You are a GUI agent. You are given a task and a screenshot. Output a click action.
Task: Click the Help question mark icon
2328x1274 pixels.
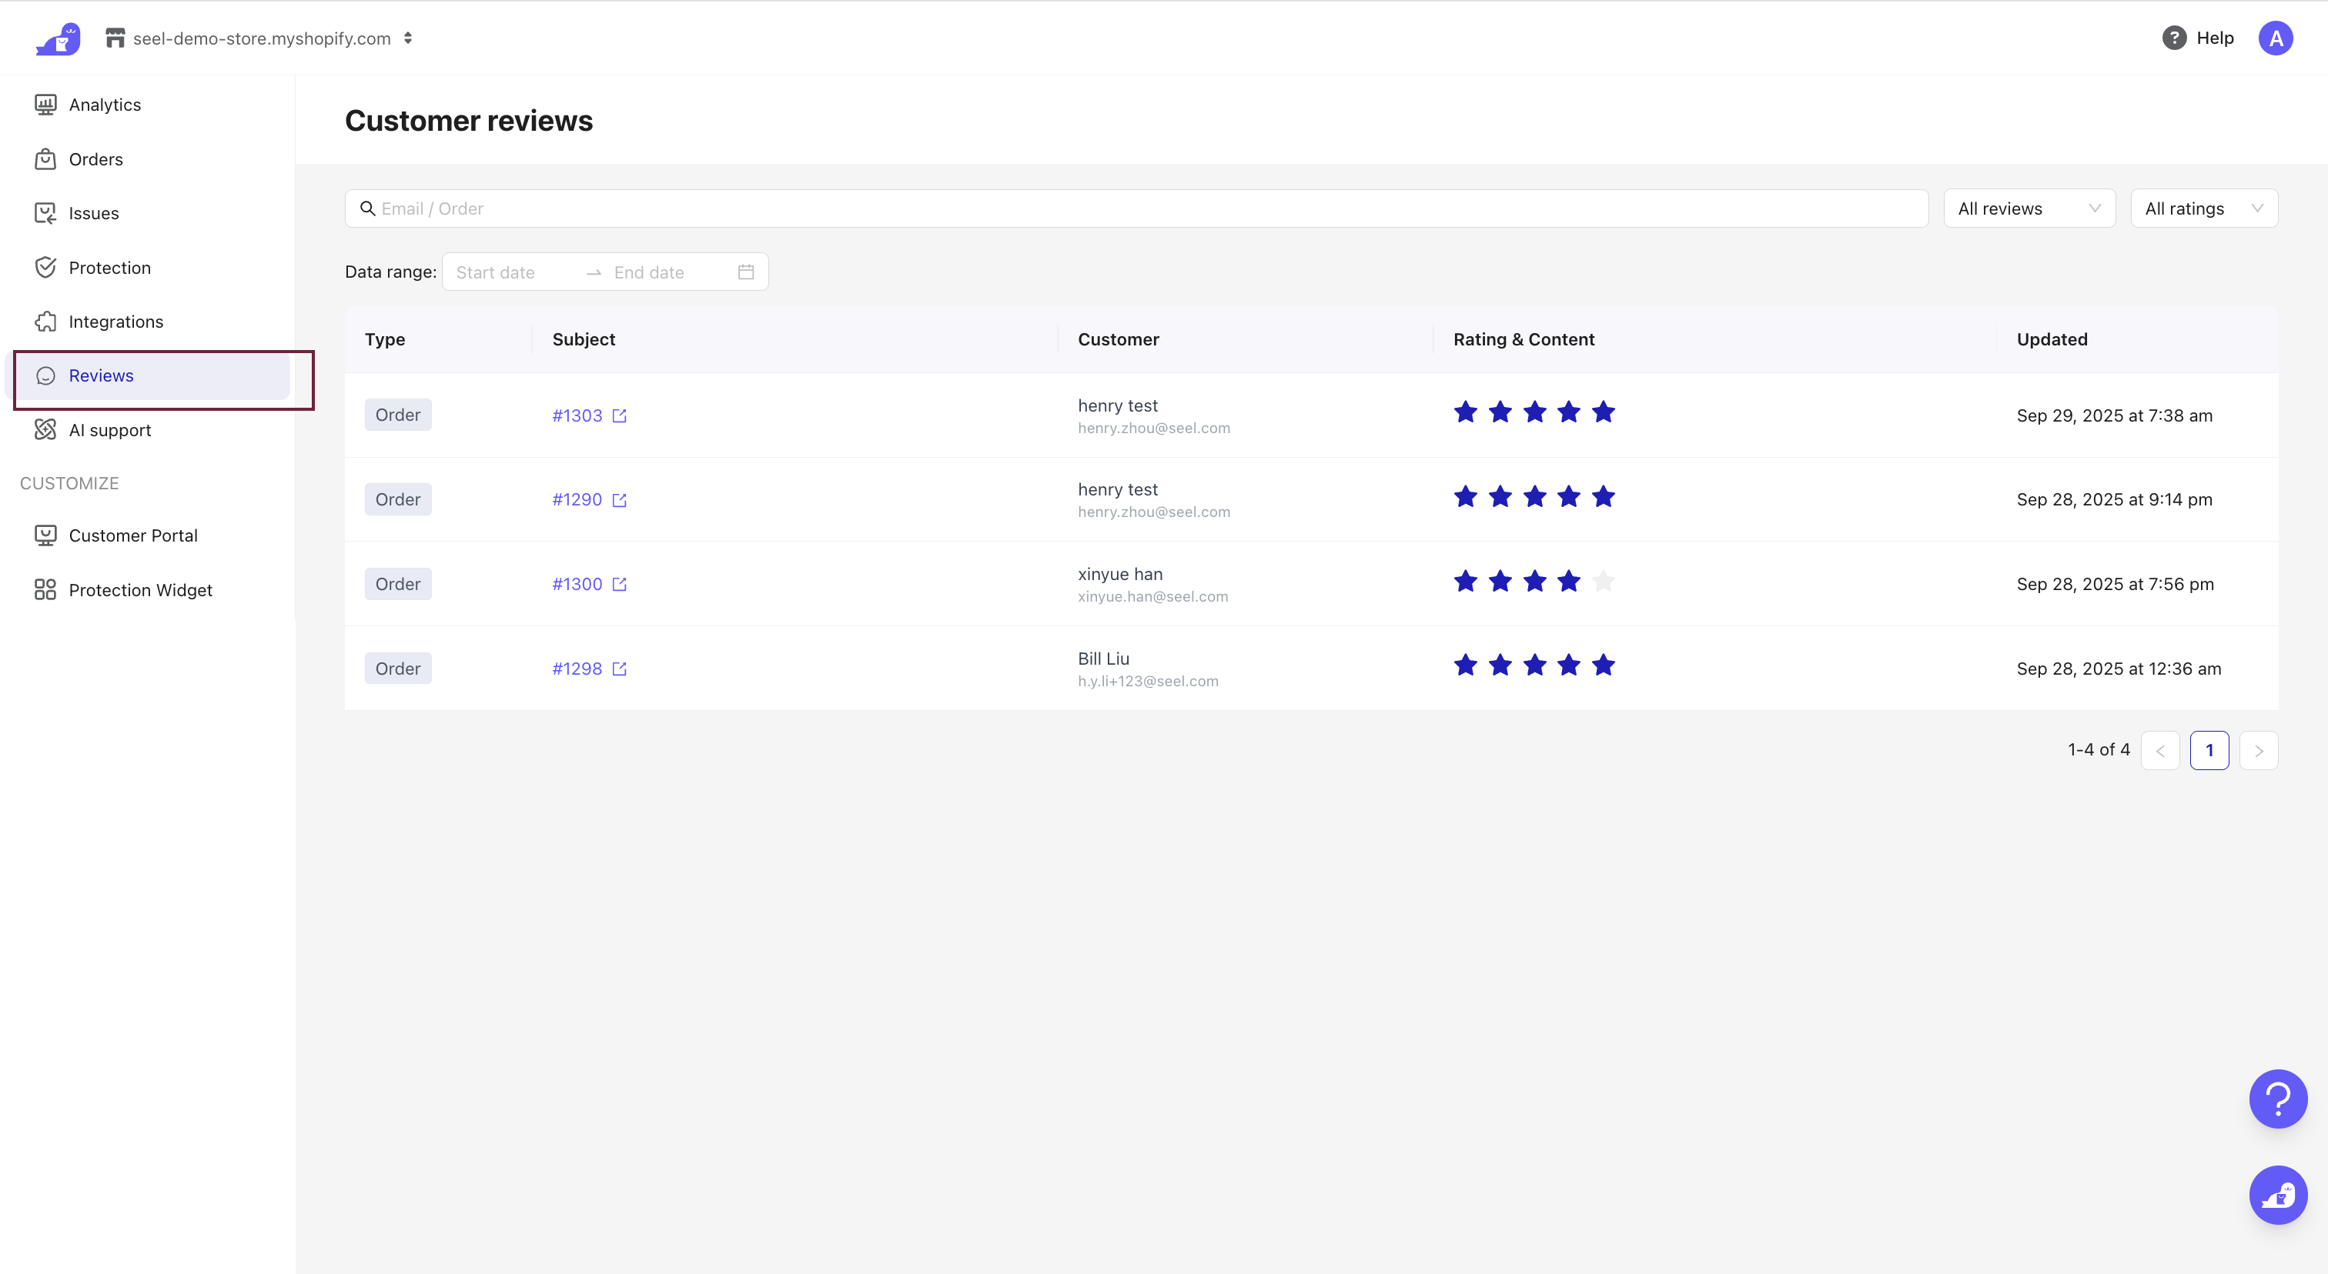[2173, 38]
